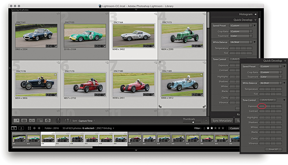Switch to Grid view
This screenshot has width=288, height=165.
point(16,121)
